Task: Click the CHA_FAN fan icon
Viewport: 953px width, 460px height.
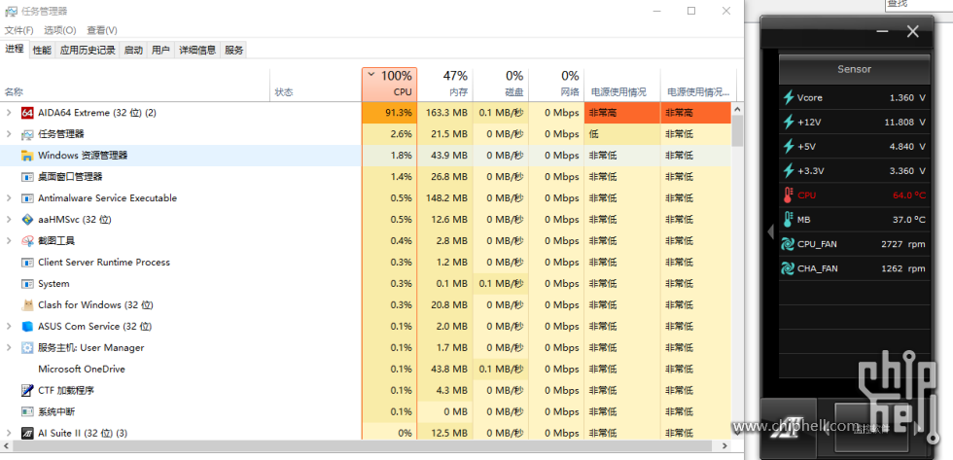Action: click(789, 268)
